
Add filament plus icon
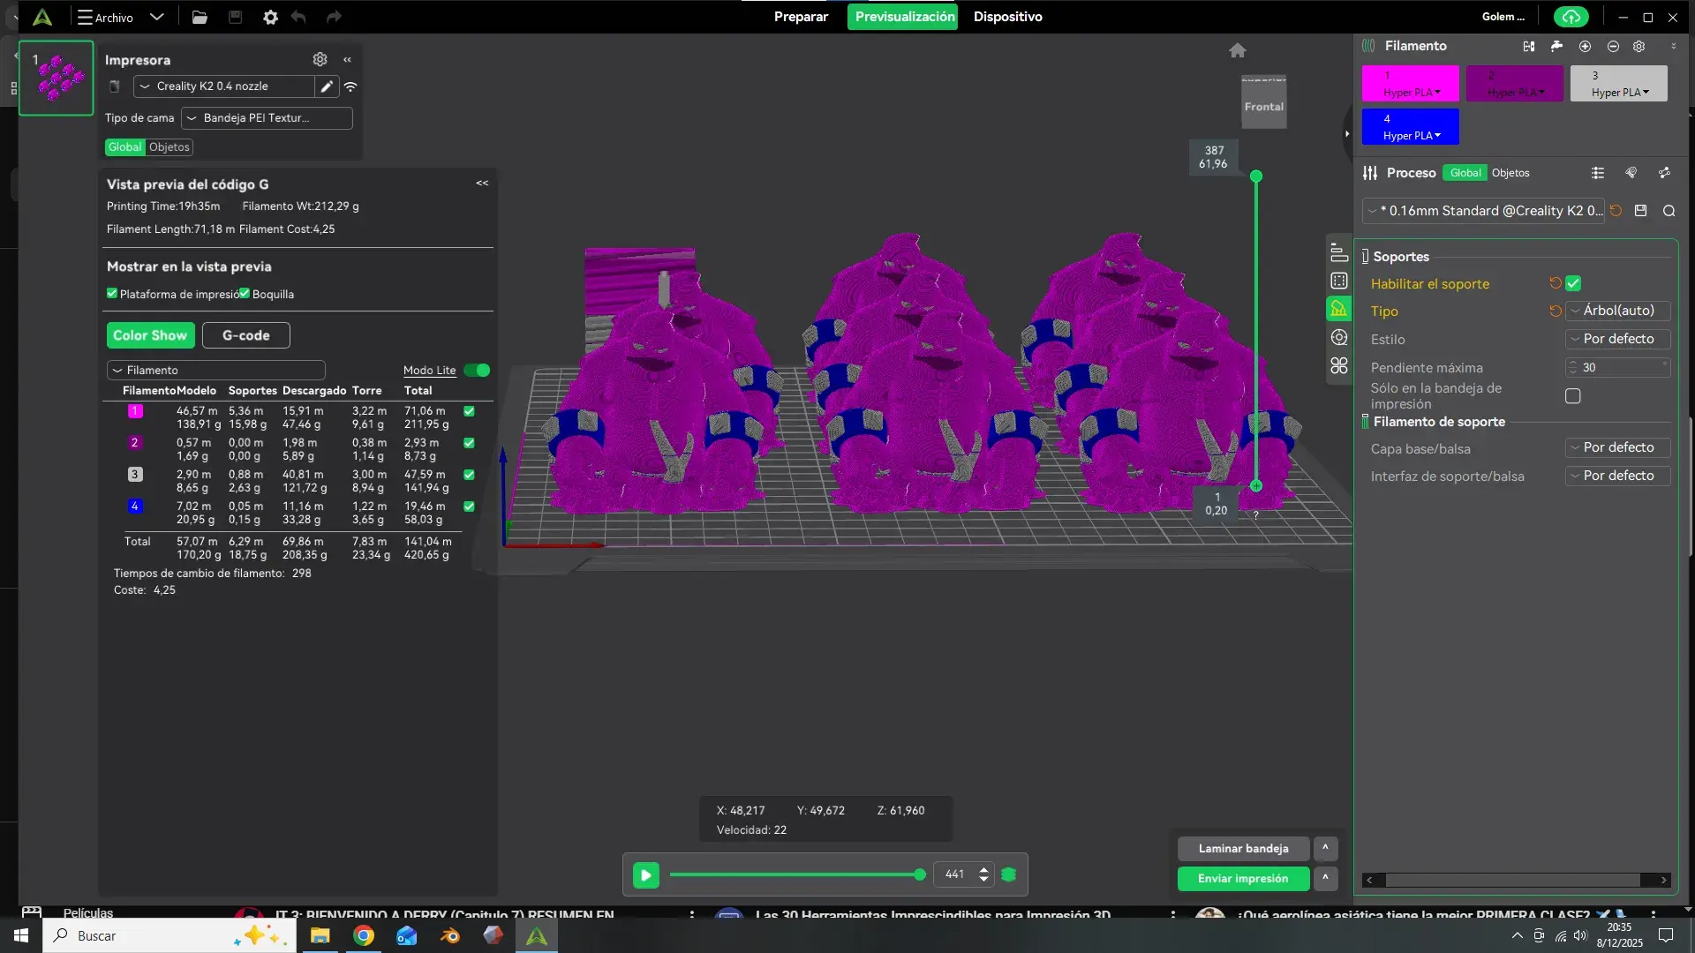[x=1585, y=46]
